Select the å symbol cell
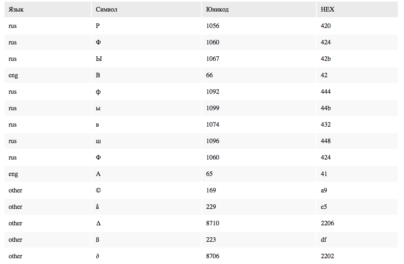The height and width of the screenshot is (264, 404). pos(146,207)
